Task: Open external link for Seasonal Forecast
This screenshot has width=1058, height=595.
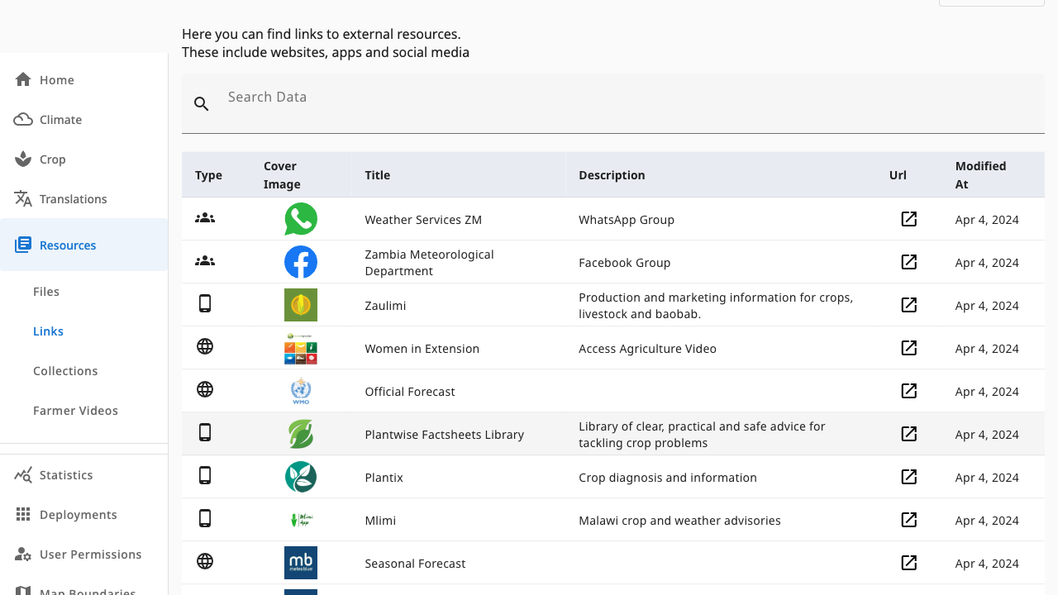Action: coord(908,563)
